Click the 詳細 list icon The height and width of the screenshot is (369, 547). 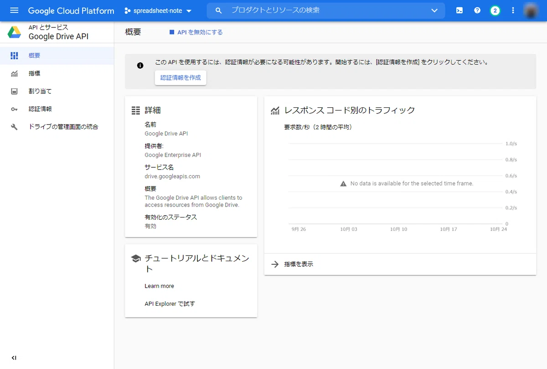click(135, 111)
